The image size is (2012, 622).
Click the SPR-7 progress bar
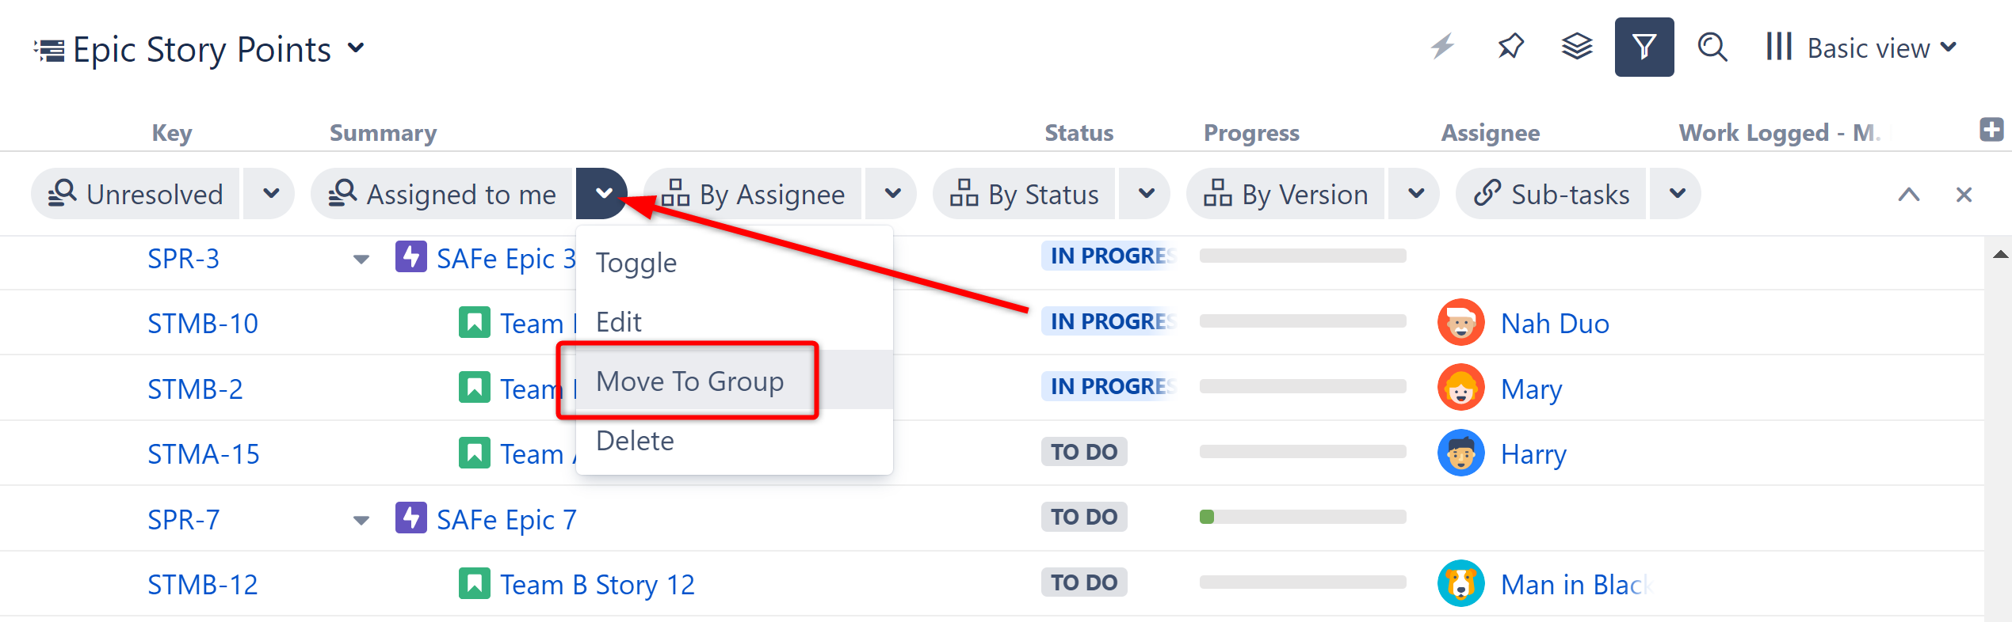click(1302, 518)
